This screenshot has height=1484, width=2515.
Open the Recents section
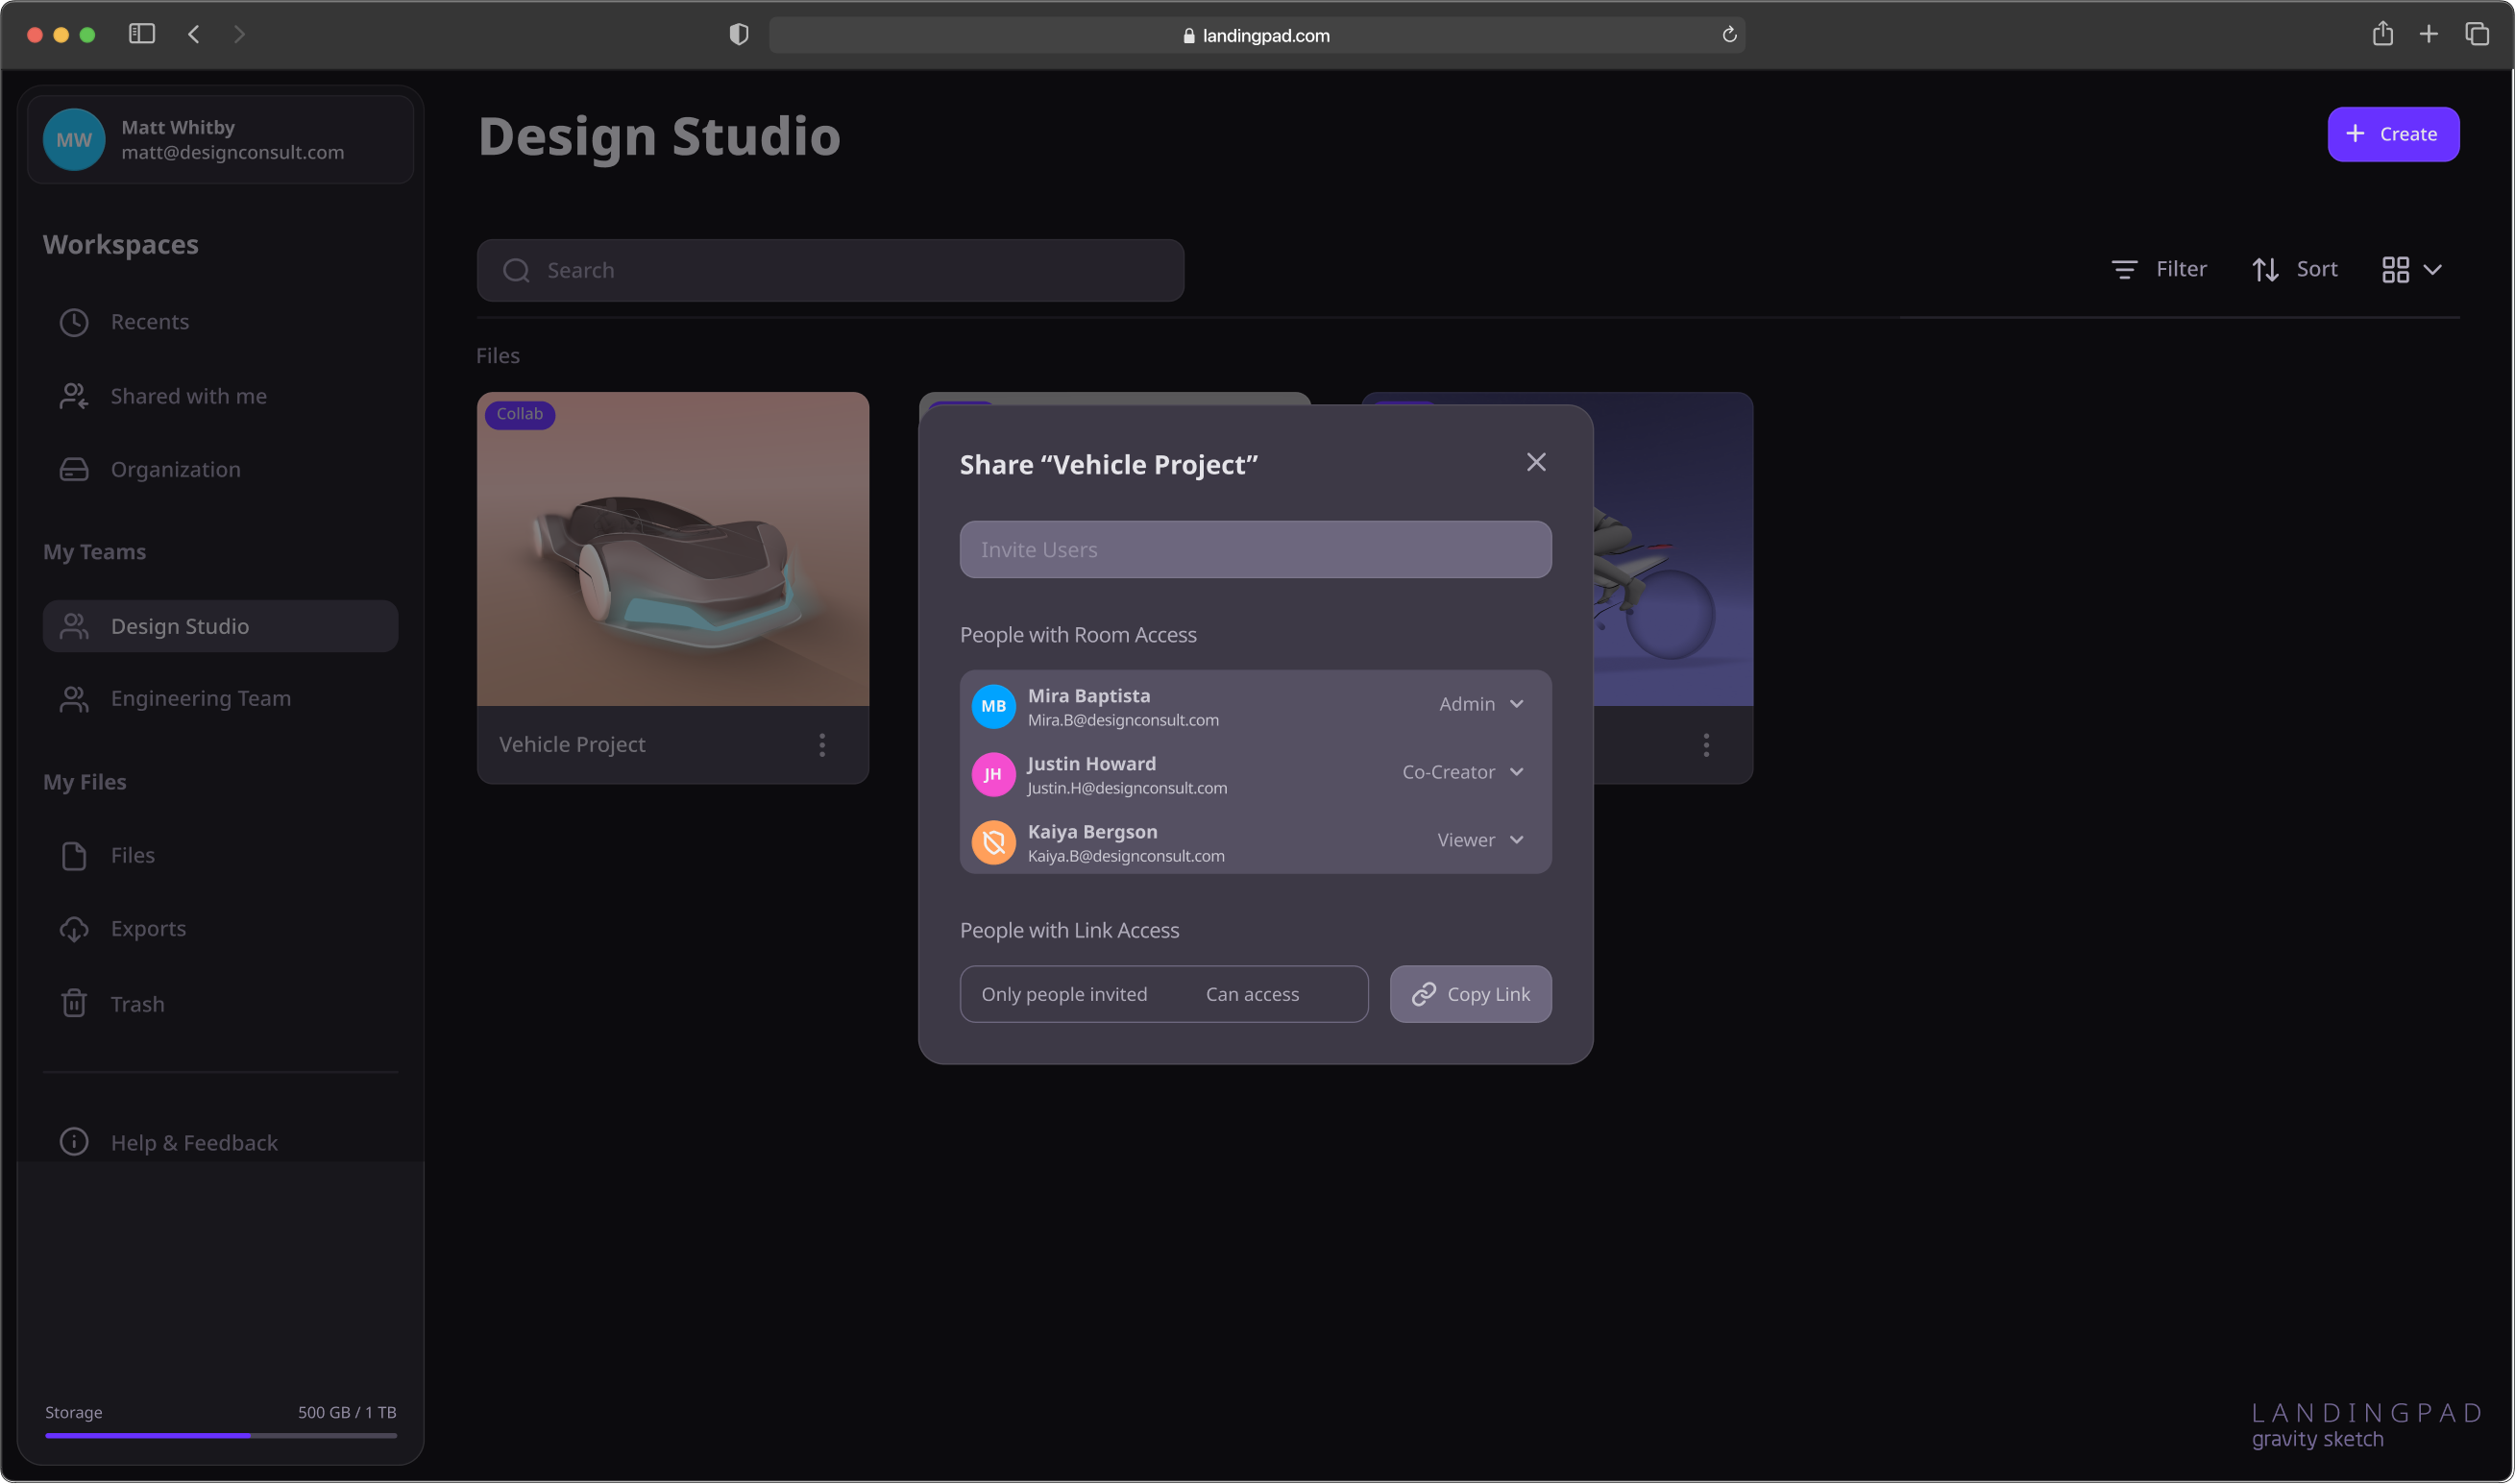pos(150,321)
